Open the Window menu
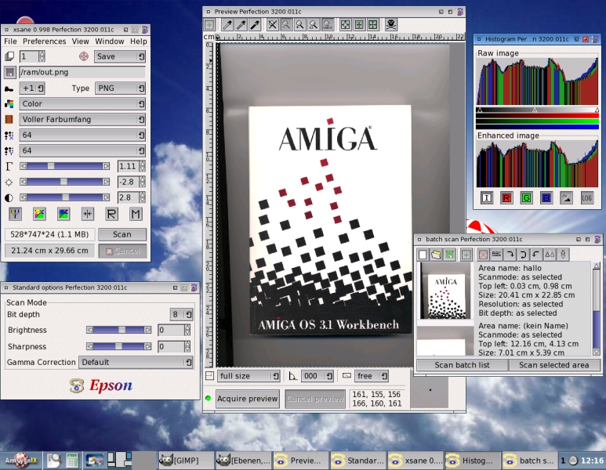 (x=110, y=42)
